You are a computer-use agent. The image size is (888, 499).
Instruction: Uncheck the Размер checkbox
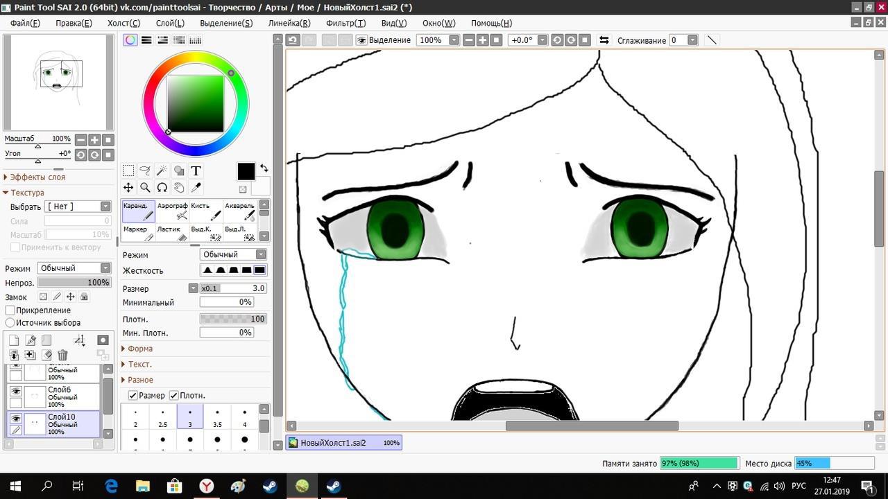click(133, 395)
